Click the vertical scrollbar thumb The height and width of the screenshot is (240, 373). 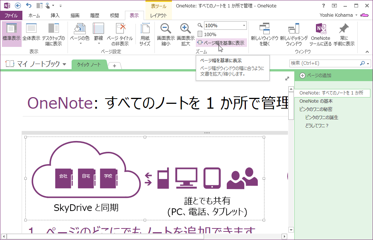coord(291,106)
